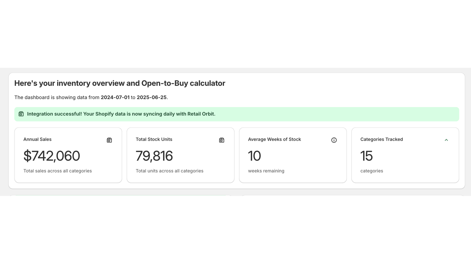Open the info tooltip for Average Weeks of Stock
This screenshot has width=471, height=264.
point(334,140)
